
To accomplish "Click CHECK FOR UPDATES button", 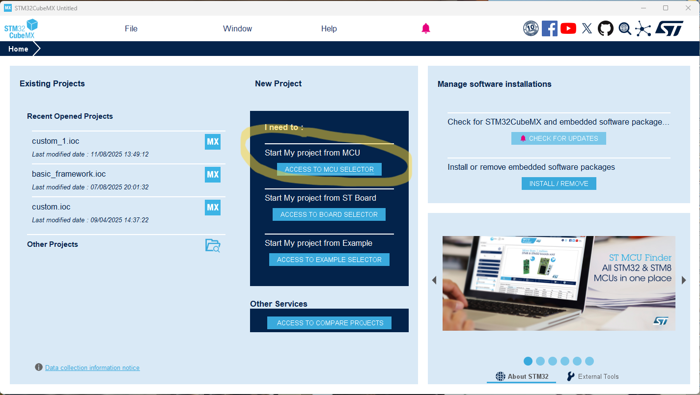I will pos(559,138).
